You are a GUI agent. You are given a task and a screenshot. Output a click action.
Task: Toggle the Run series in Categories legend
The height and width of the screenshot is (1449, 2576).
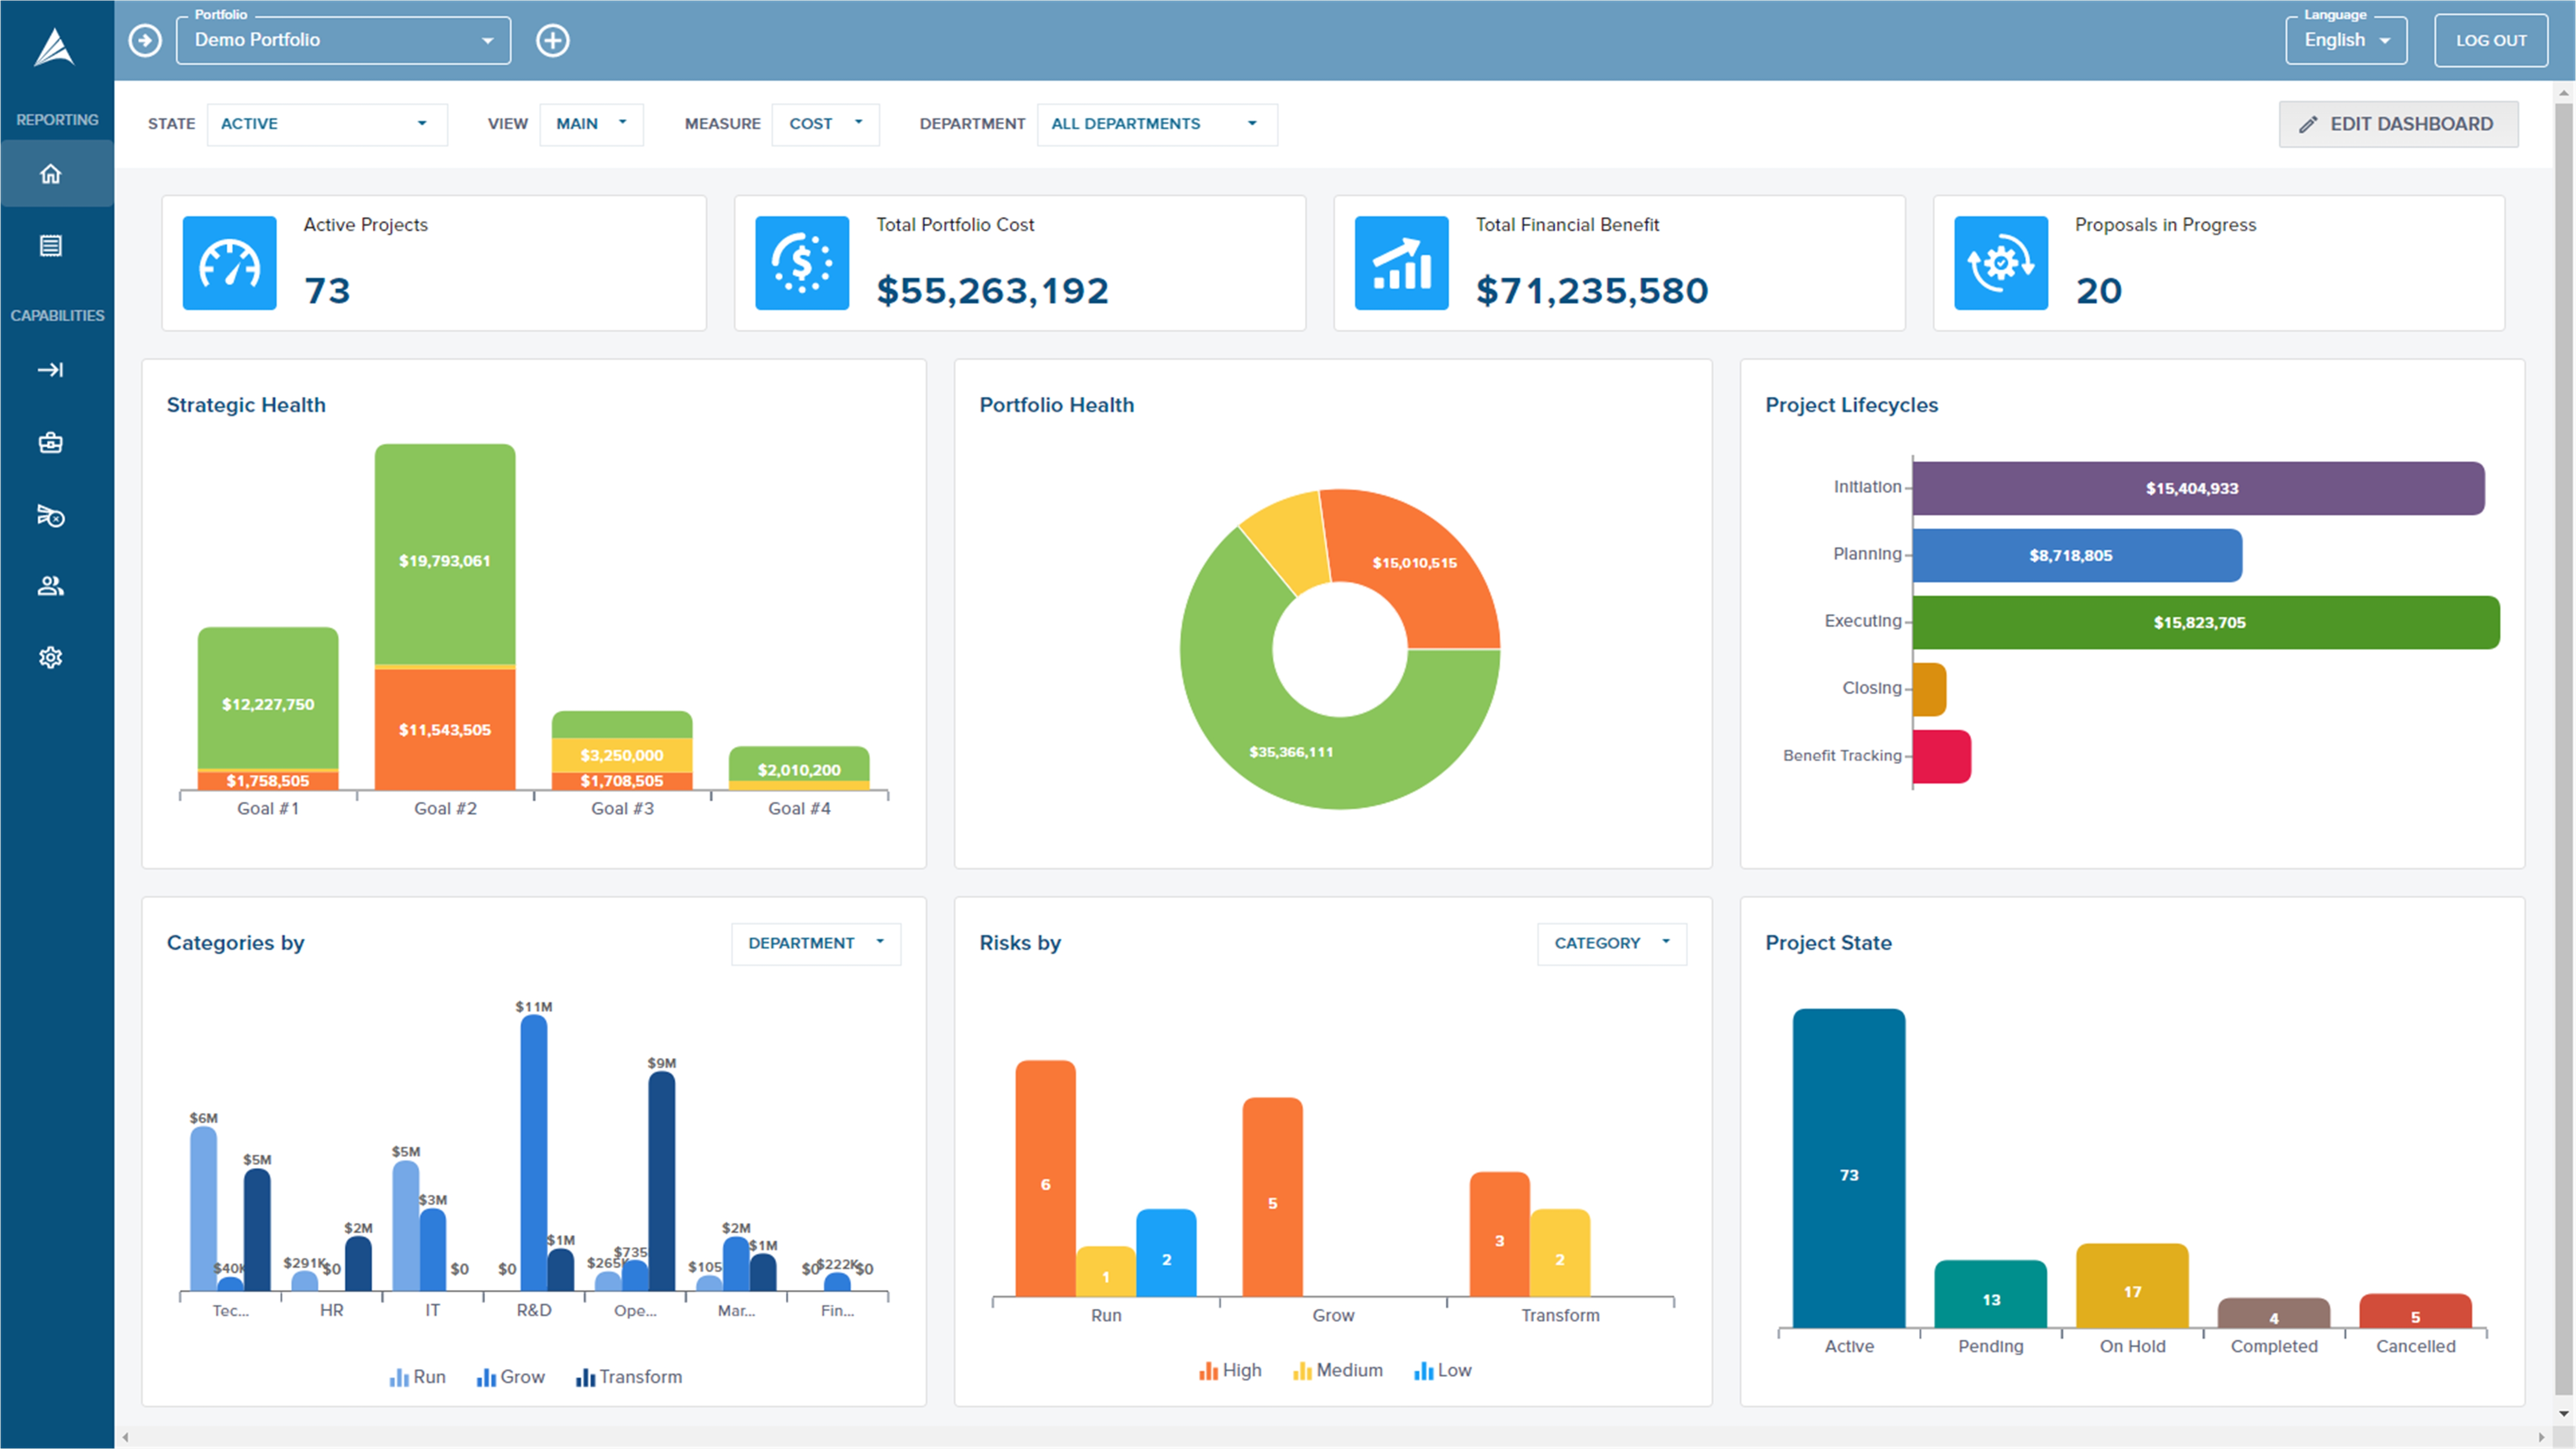(x=417, y=1376)
